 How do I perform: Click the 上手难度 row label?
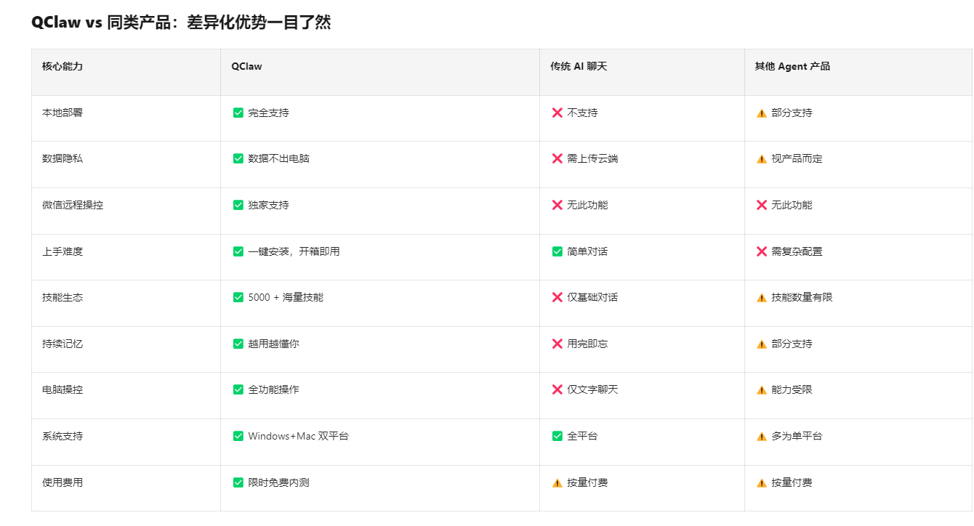(63, 251)
